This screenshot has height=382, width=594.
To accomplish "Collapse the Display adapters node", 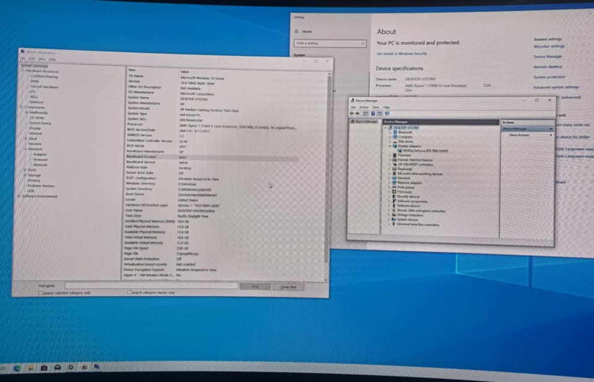I will [390, 146].
